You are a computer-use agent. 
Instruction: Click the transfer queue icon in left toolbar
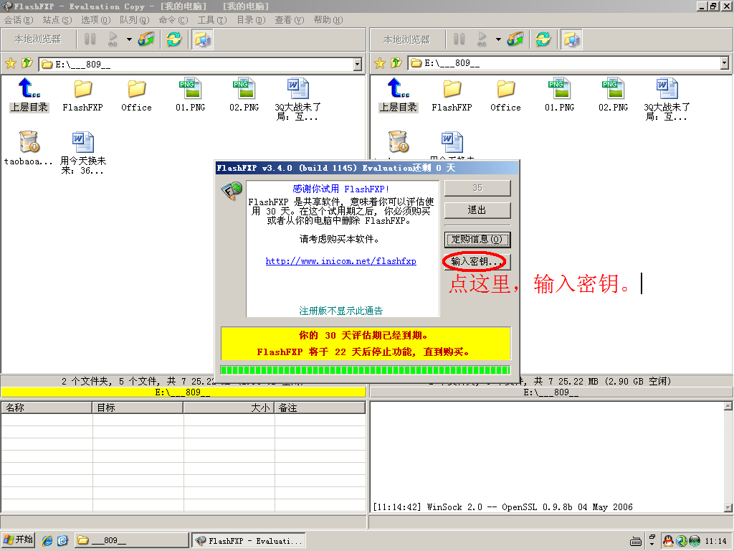coord(147,39)
